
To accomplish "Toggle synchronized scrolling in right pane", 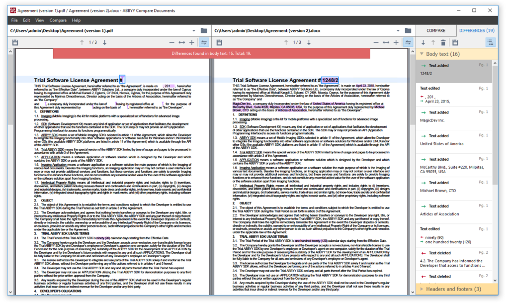I will pyautogui.click(x=408, y=43).
